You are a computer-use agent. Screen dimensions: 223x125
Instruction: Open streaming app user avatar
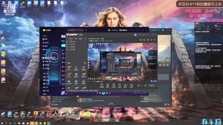[136, 35]
